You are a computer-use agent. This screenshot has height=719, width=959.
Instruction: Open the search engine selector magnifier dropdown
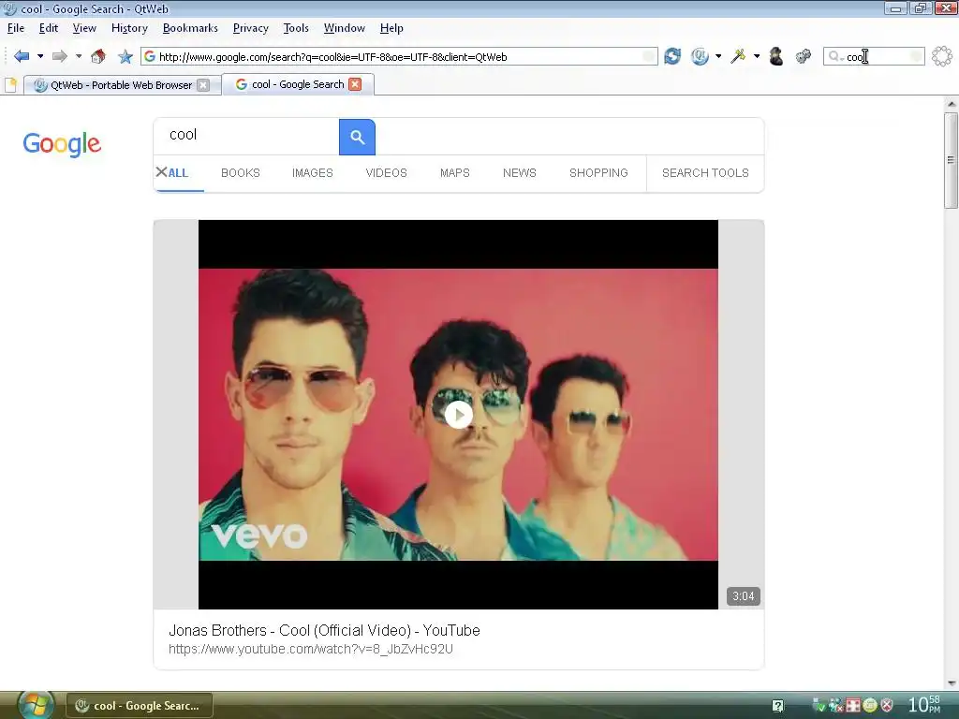835,57
